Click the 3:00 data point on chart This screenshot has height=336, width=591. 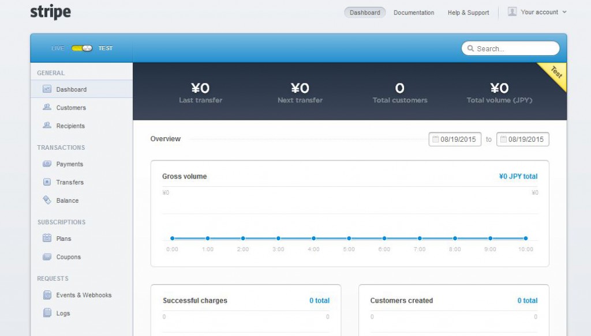pyautogui.click(x=278, y=238)
